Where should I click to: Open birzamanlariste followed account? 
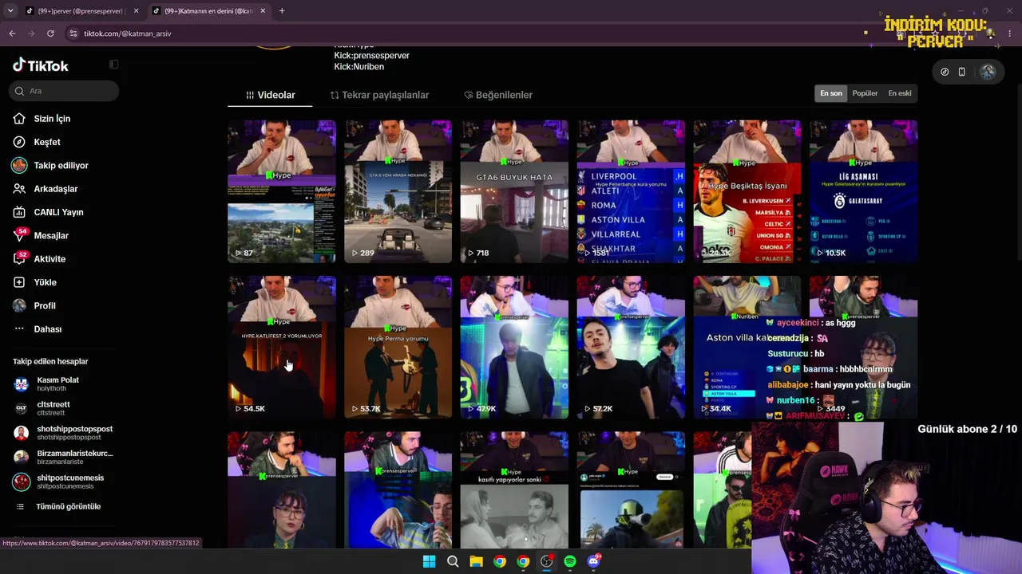[x=64, y=458]
